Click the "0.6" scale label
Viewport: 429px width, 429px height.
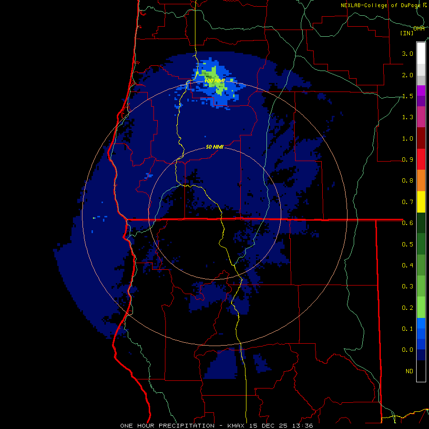pos(408,223)
